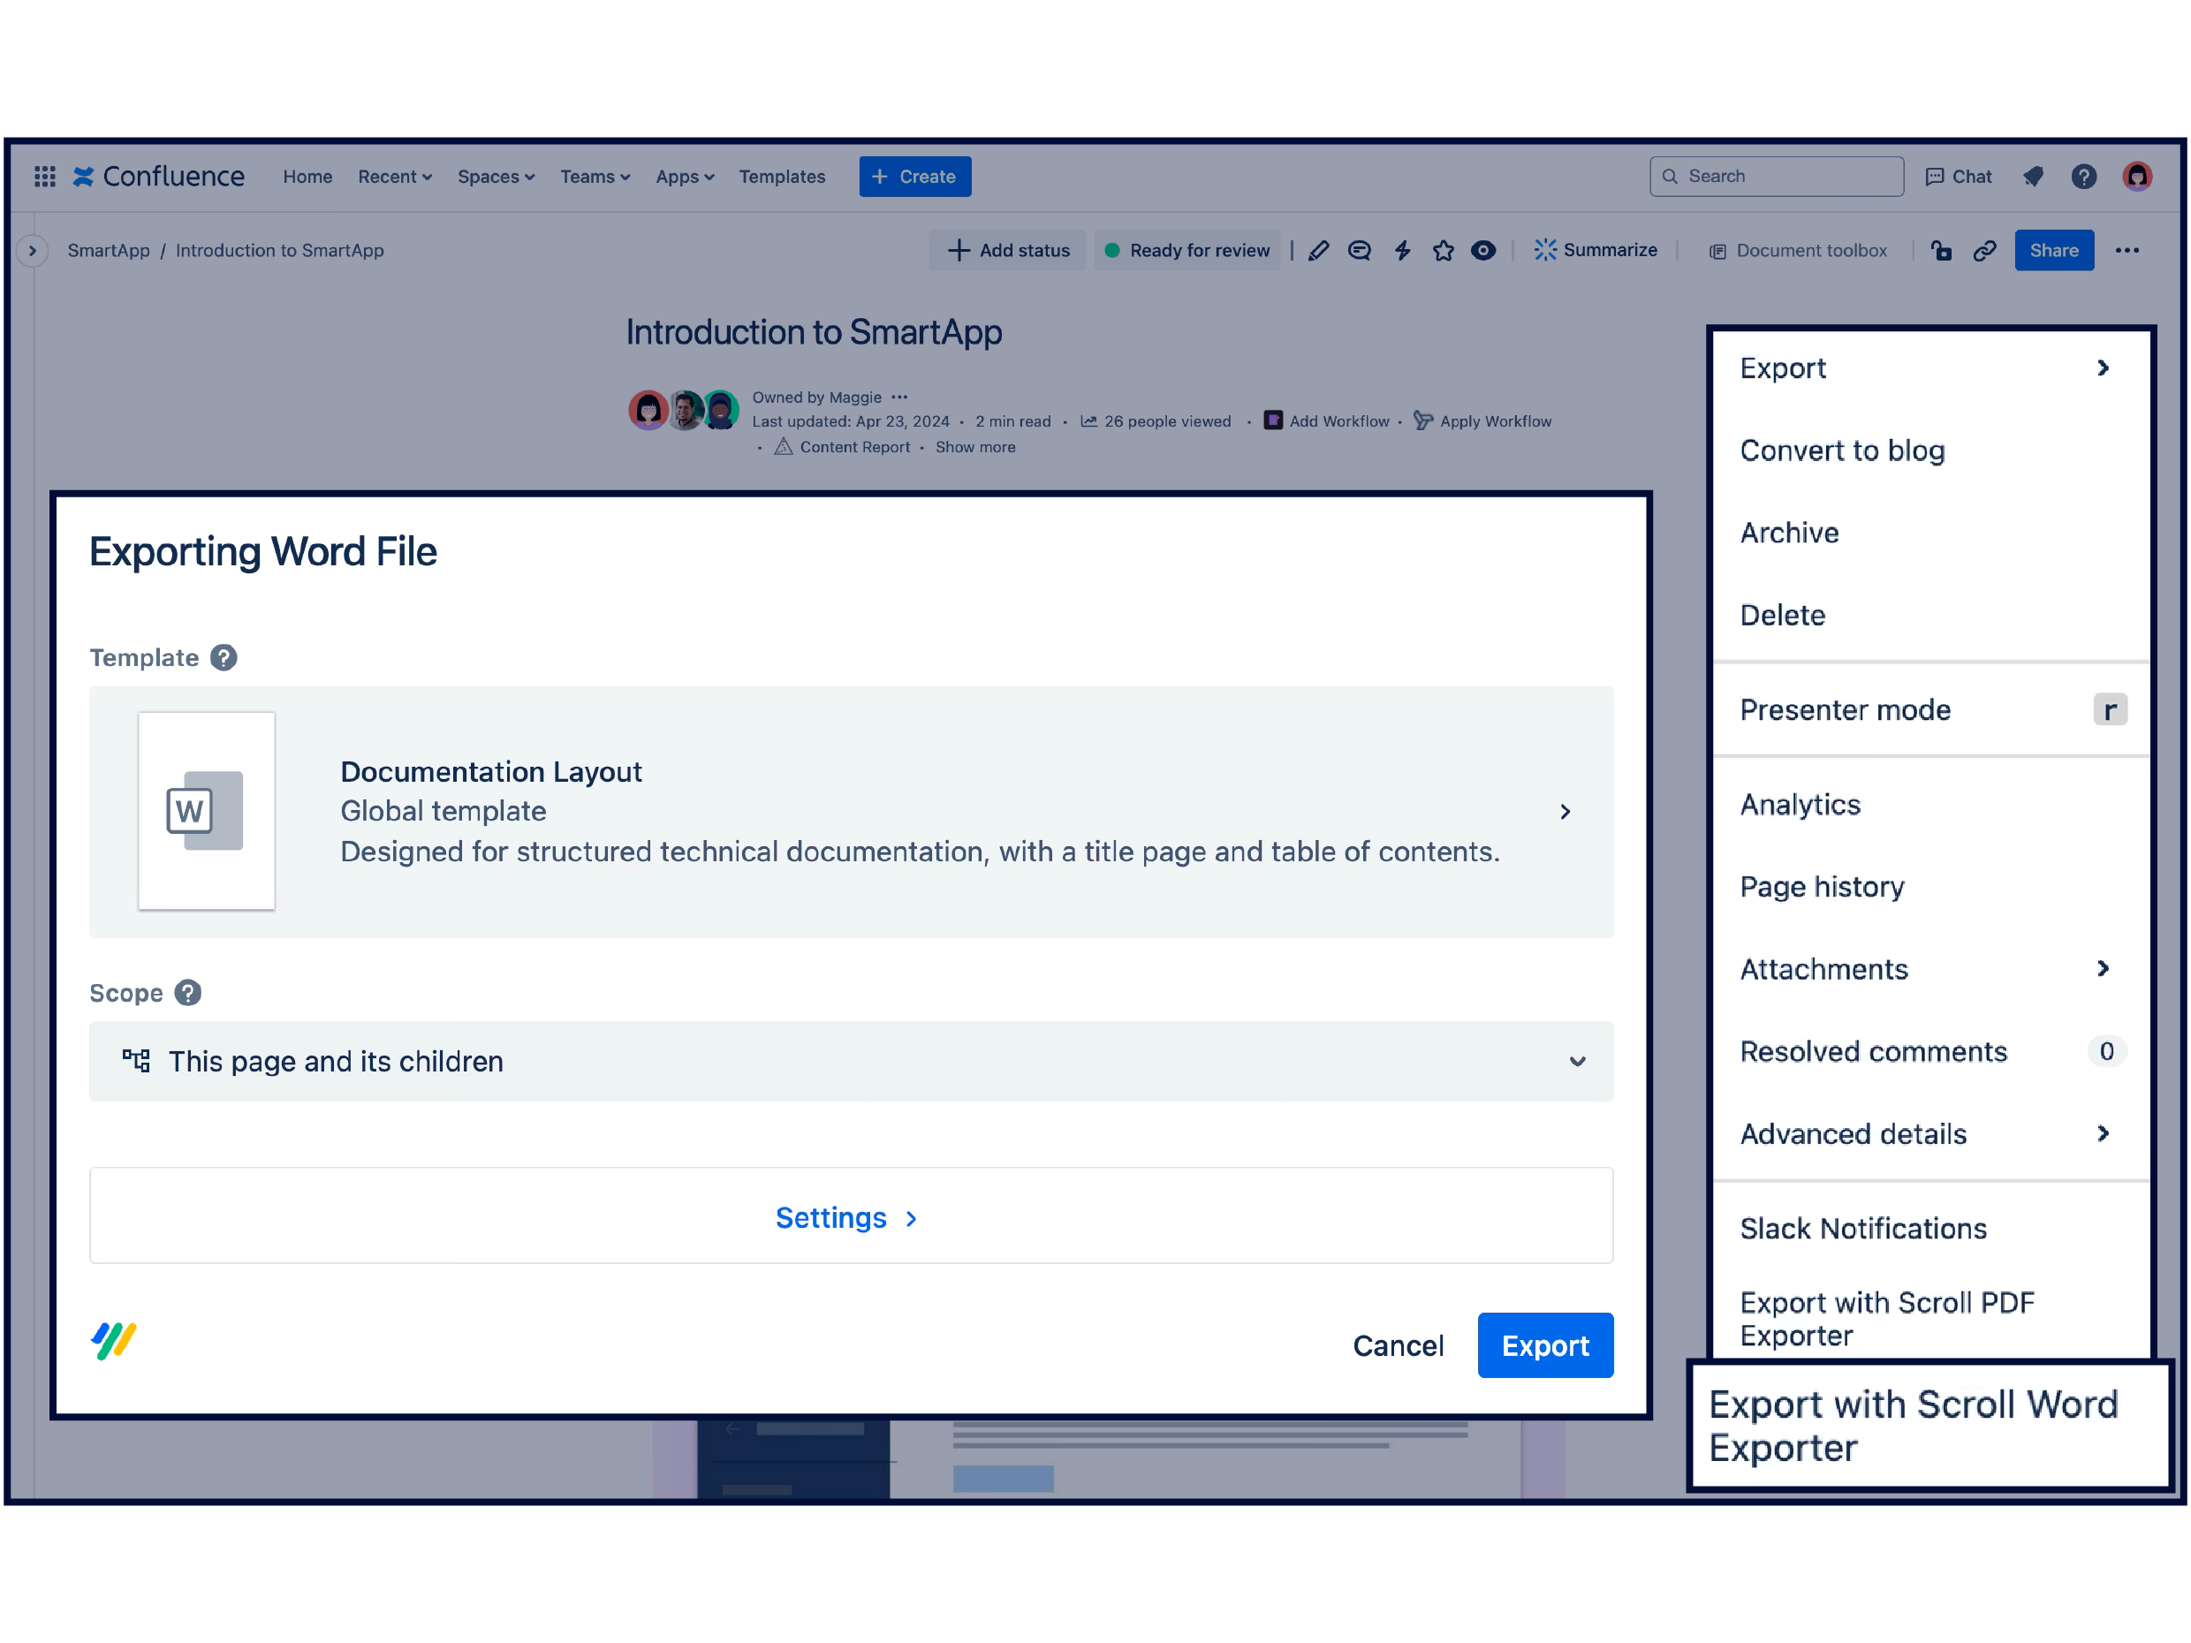Expand the sidebar arrow button

(x=33, y=251)
